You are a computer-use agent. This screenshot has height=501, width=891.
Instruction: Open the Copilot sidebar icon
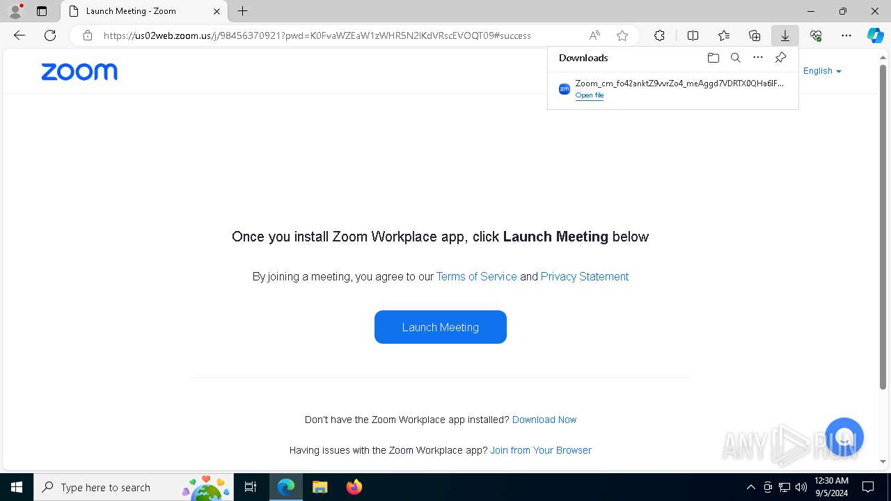pyautogui.click(x=875, y=35)
